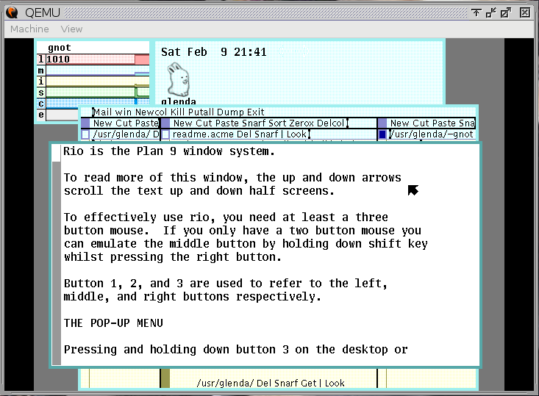The image size is (539, 396).
Task: Click the keep-on-top arrow button in QEMU title bar
Action: point(476,13)
